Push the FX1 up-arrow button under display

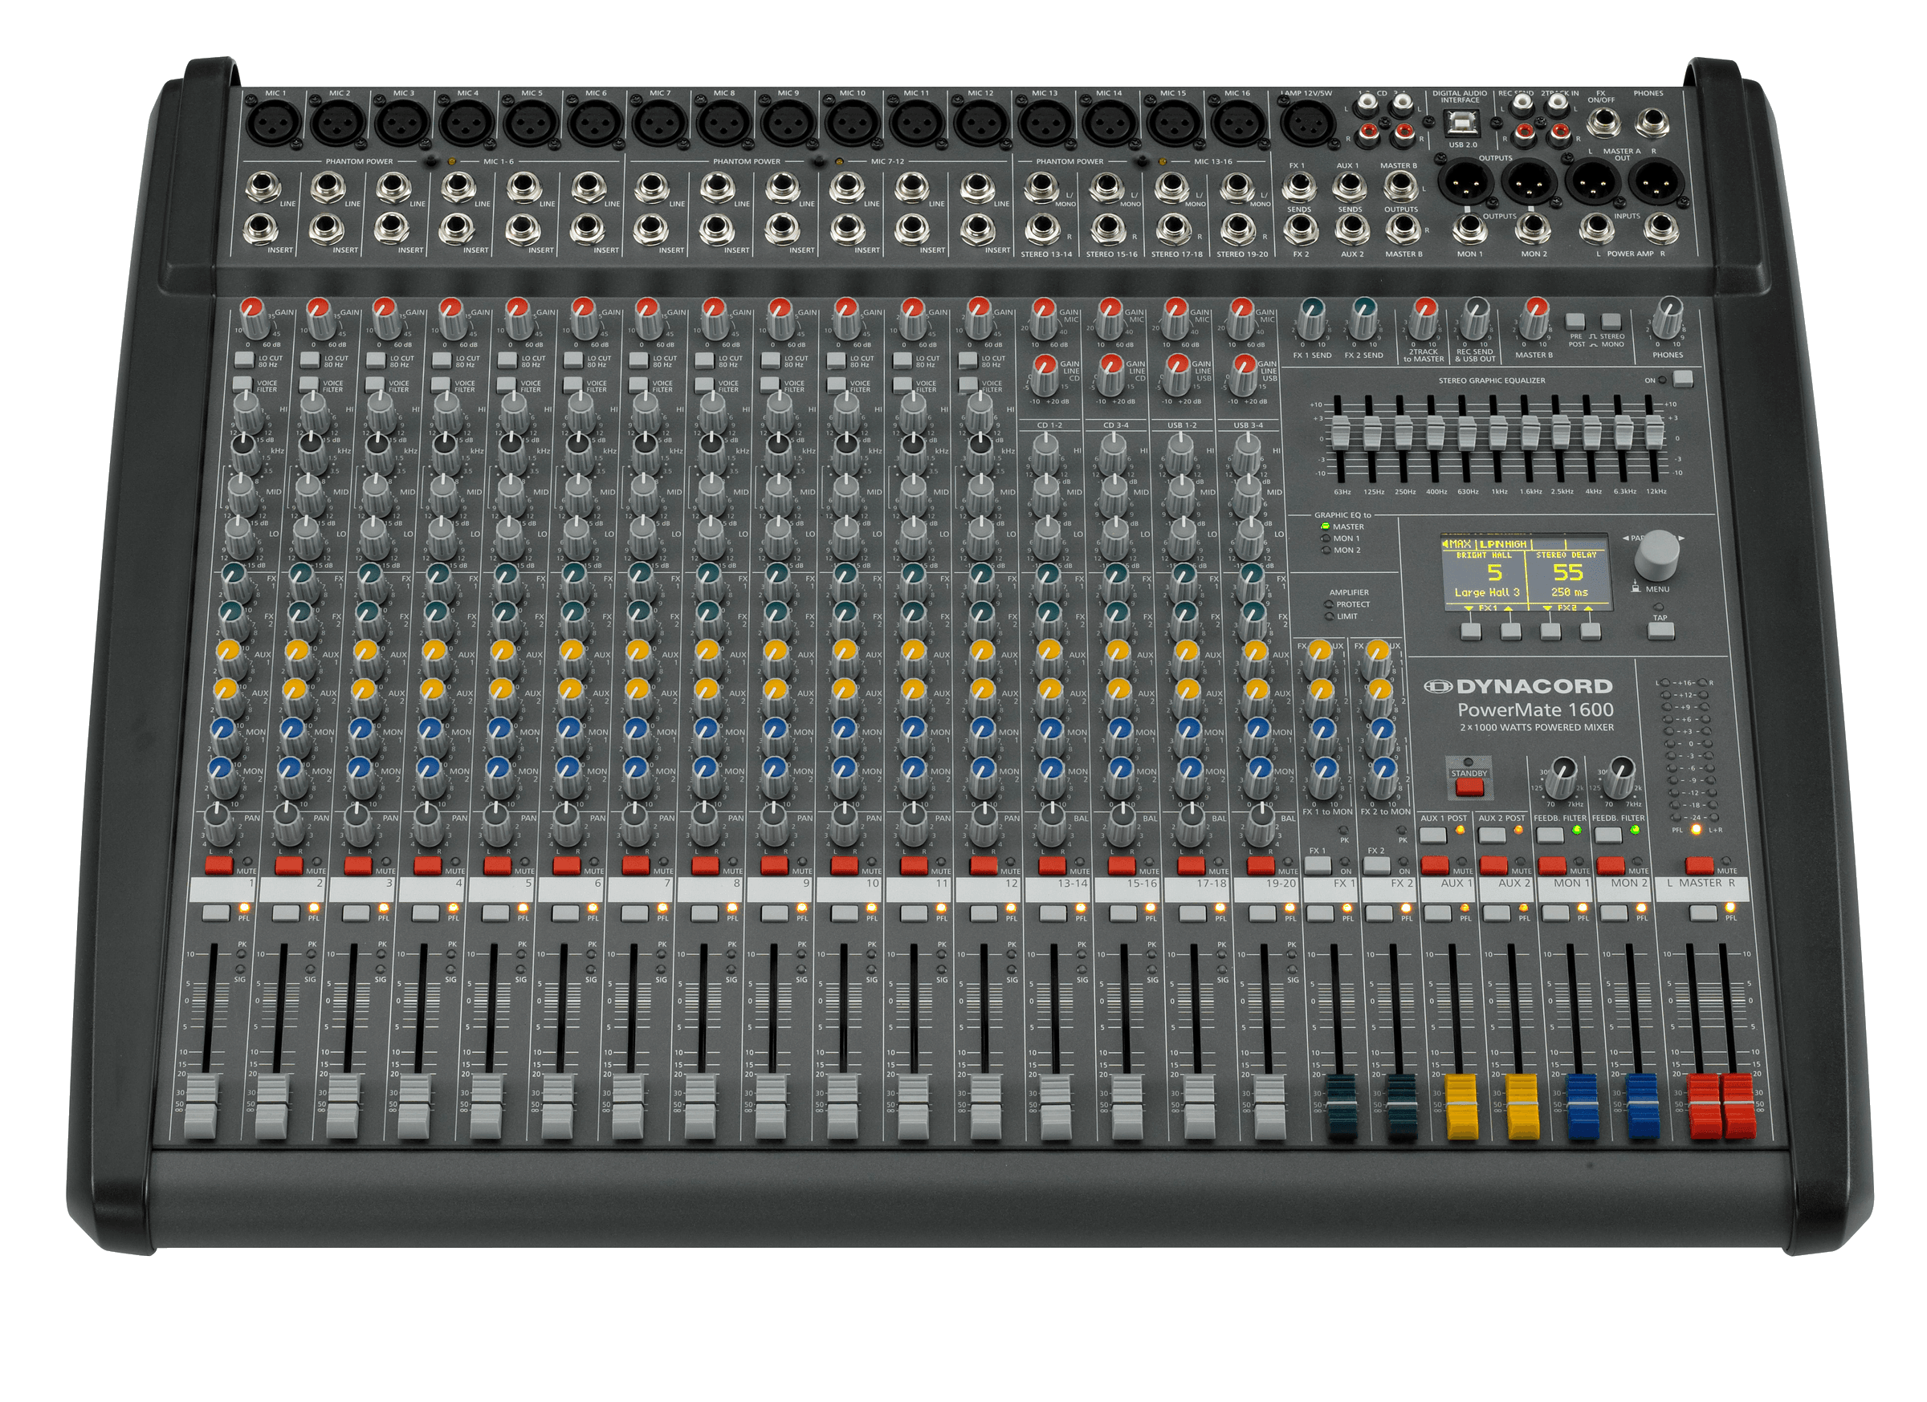point(1510,632)
